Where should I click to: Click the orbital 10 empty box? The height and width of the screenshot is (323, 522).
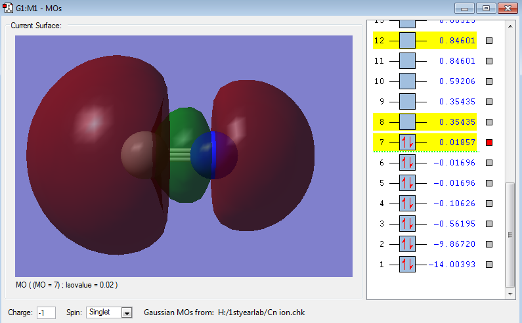click(407, 81)
